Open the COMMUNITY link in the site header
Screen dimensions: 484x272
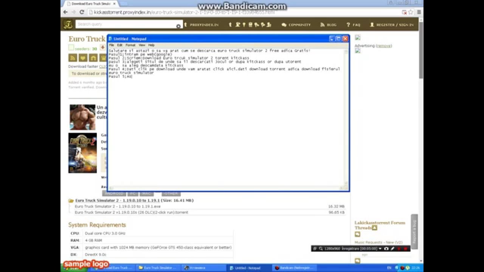296,25
